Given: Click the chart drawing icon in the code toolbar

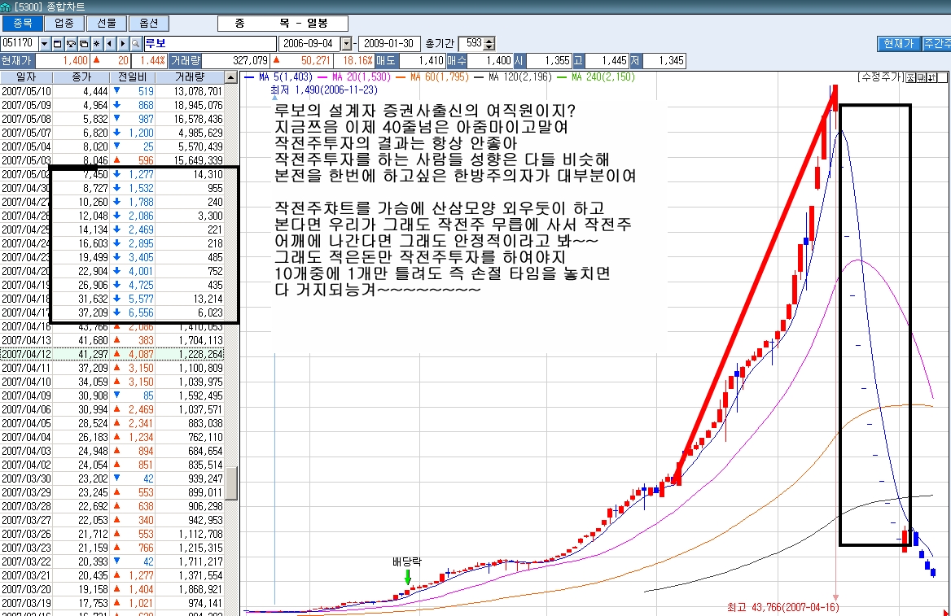Looking at the screenshot, I should pos(70,43).
